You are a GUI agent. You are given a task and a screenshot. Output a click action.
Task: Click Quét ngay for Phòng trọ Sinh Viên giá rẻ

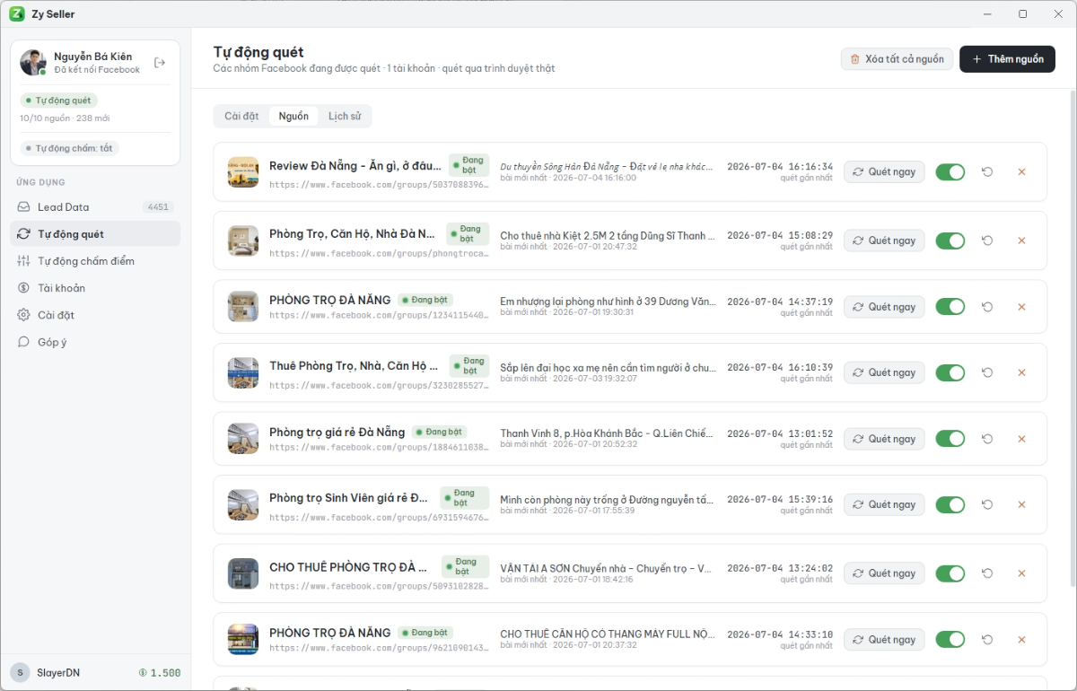[x=884, y=504]
